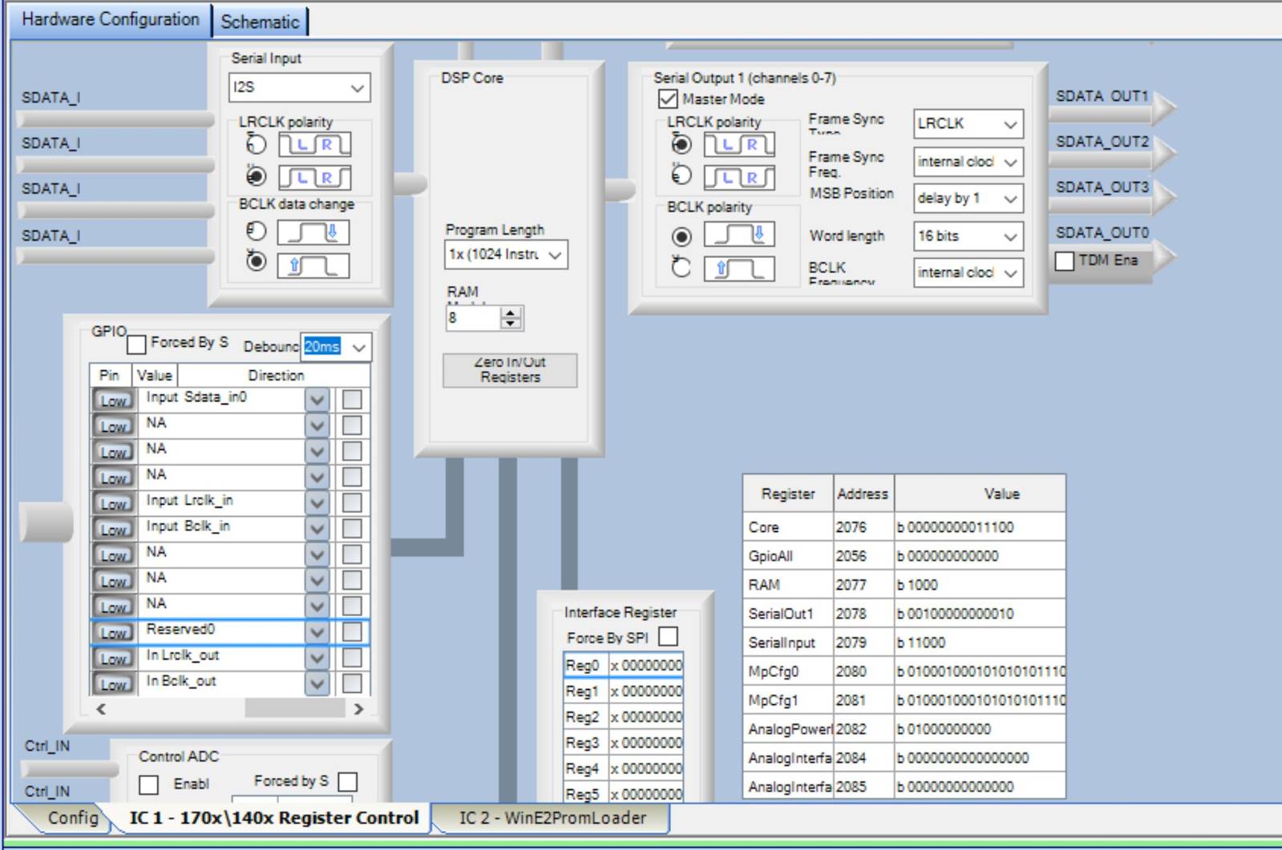
Task: Open the Config bottom tab
Action: coord(72,818)
